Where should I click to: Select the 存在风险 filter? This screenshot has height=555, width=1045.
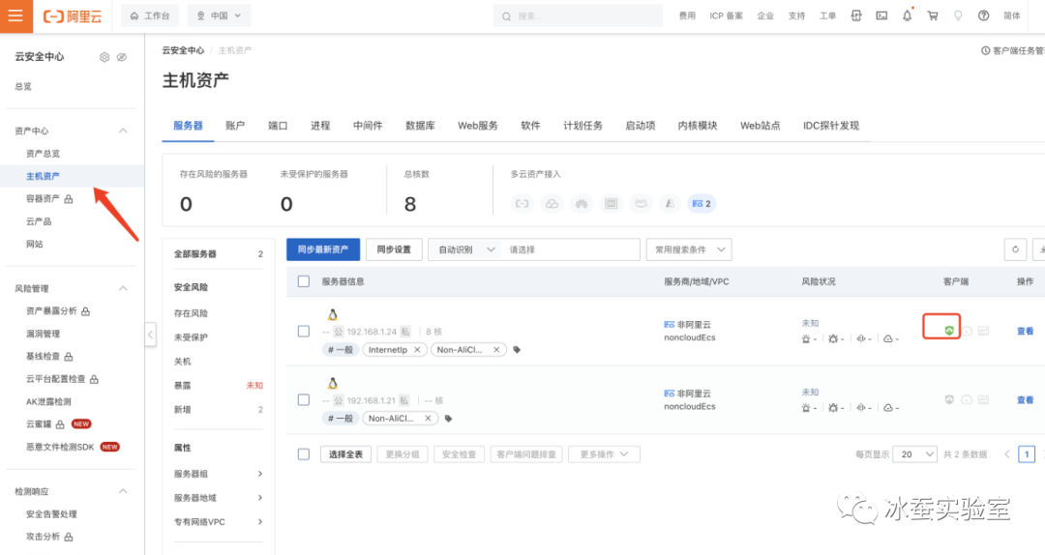(192, 313)
